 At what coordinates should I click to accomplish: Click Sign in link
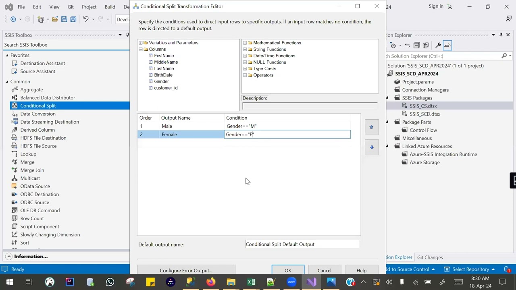pyautogui.click(x=436, y=6)
